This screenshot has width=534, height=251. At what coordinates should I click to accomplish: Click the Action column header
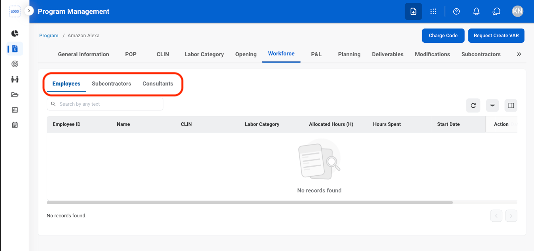click(501, 124)
